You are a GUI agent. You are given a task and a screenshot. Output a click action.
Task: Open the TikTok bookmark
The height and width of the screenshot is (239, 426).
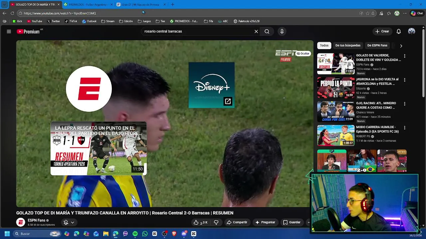[71, 21]
